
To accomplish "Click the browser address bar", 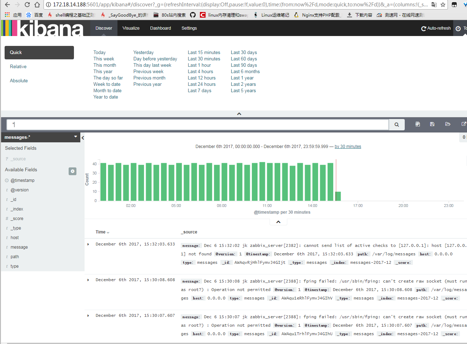I will tap(237, 5).
